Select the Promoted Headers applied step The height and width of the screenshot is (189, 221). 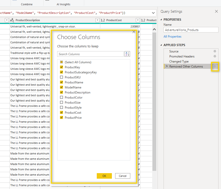pyautogui.click(x=182, y=56)
